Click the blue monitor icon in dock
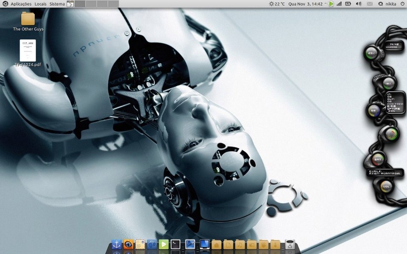Image resolution: width=407 pixels, height=254 pixels. click(204, 244)
